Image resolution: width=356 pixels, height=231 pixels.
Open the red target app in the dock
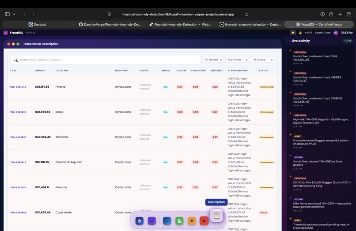click(x=204, y=221)
